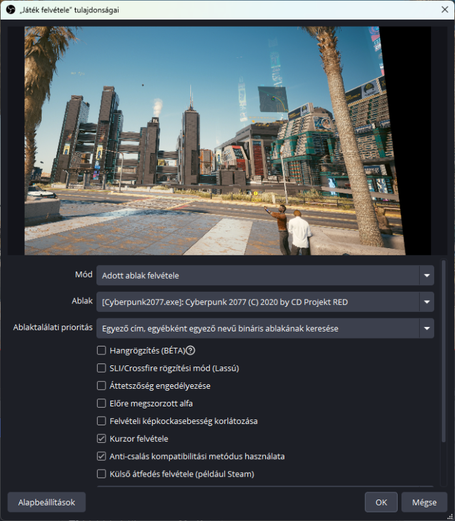The height and width of the screenshot is (521, 455).
Task: Click 'Egyező cím, egyébként egyező nevű' combo box
Action: click(265, 328)
